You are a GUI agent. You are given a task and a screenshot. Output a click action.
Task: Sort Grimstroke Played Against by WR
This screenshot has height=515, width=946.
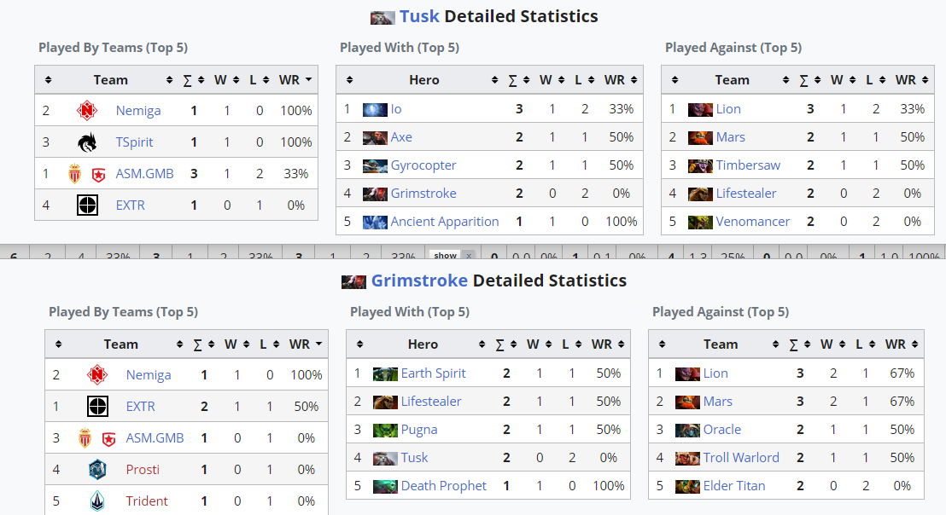point(902,344)
